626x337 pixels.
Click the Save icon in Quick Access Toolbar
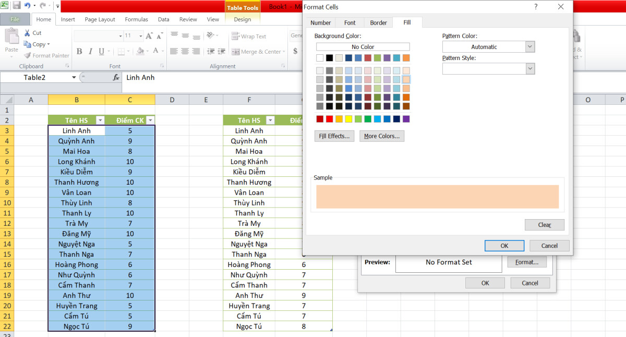pyautogui.click(x=17, y=5)
